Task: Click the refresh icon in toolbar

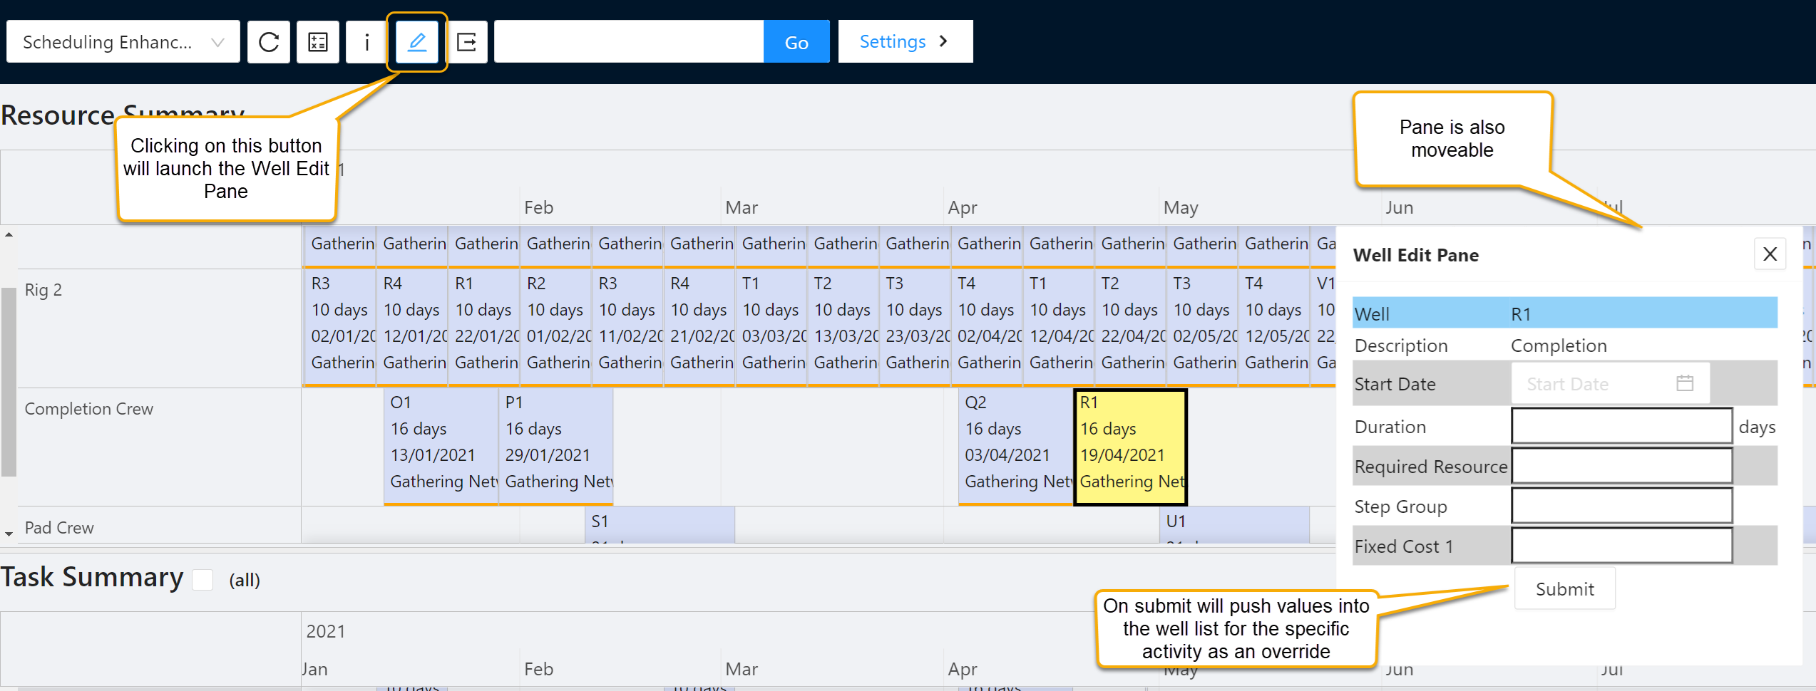Action: (269, 42)
